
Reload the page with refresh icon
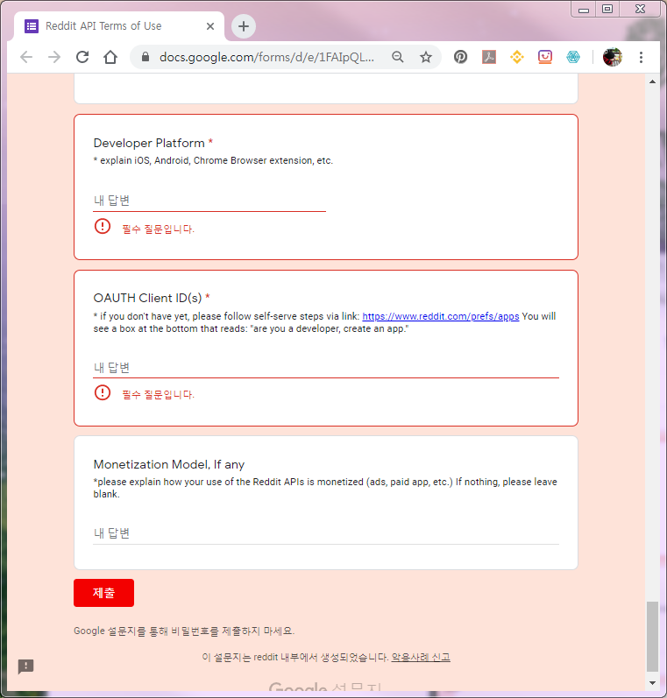click(x=82, y=57)
